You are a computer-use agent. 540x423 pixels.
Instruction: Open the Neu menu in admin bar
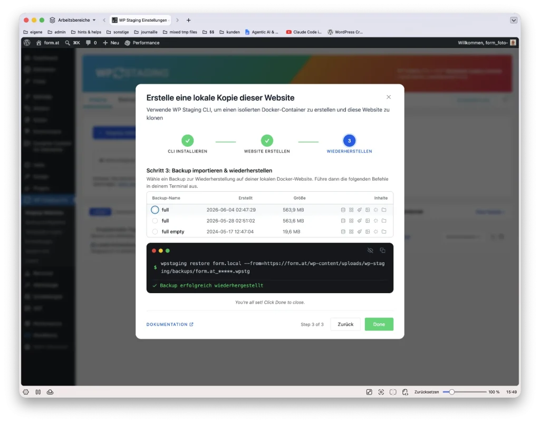point(111,43)
